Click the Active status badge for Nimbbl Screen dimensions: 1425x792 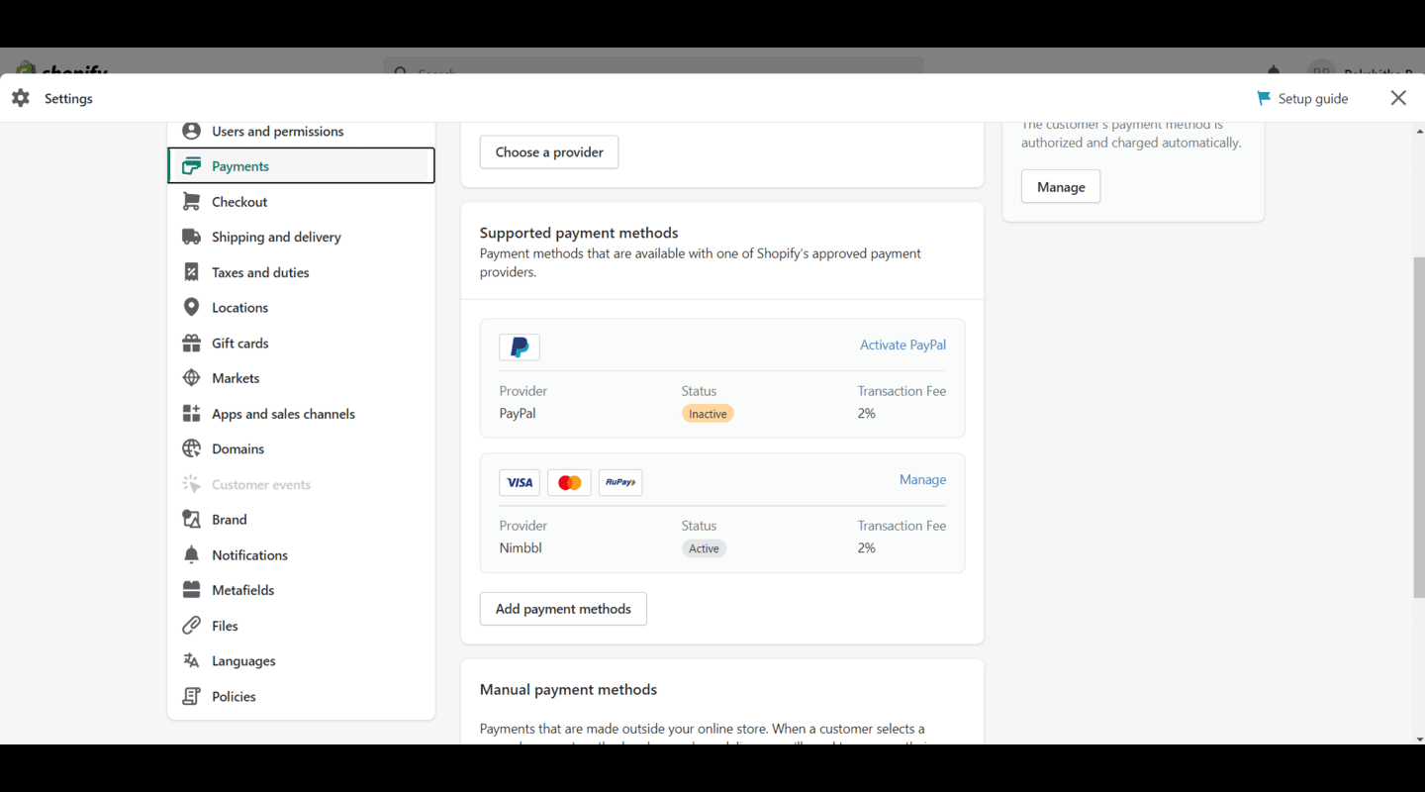[x=704, y=548]
